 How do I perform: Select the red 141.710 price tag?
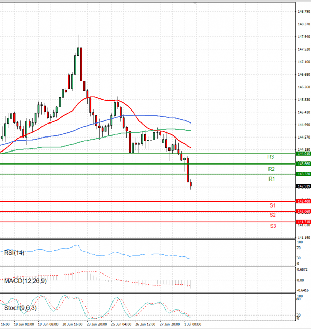coord(304,222)
